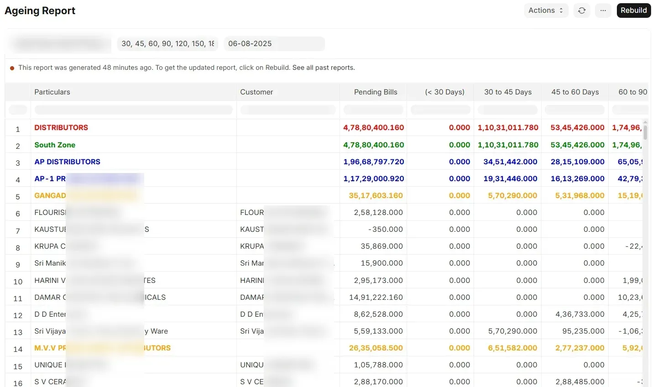Click the Sri Manik particulars cell
Viewport: 652px width, 387px height.
(133, 263)
